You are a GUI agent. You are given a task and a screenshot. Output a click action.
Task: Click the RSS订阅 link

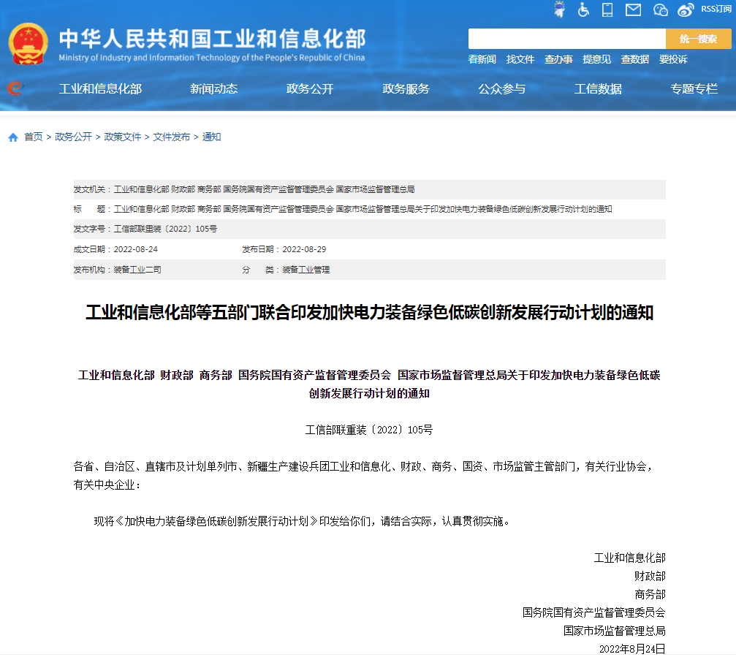pyautogui.click(x=716, y=9)
